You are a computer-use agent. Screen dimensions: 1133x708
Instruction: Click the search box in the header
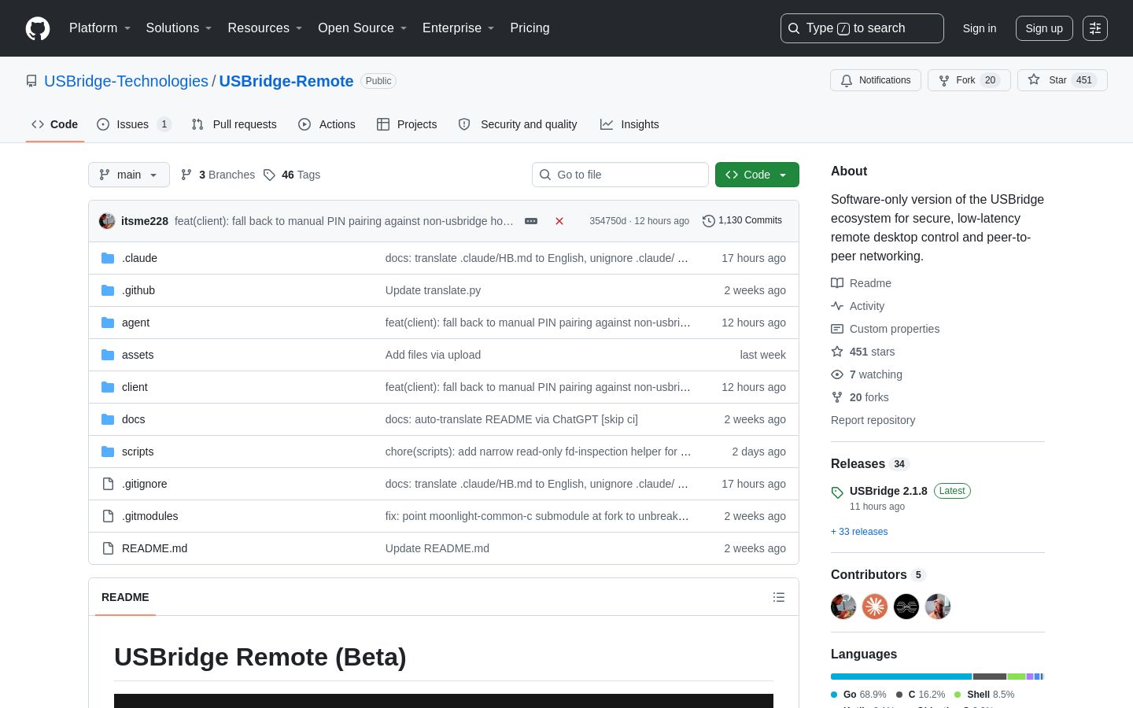862,28
